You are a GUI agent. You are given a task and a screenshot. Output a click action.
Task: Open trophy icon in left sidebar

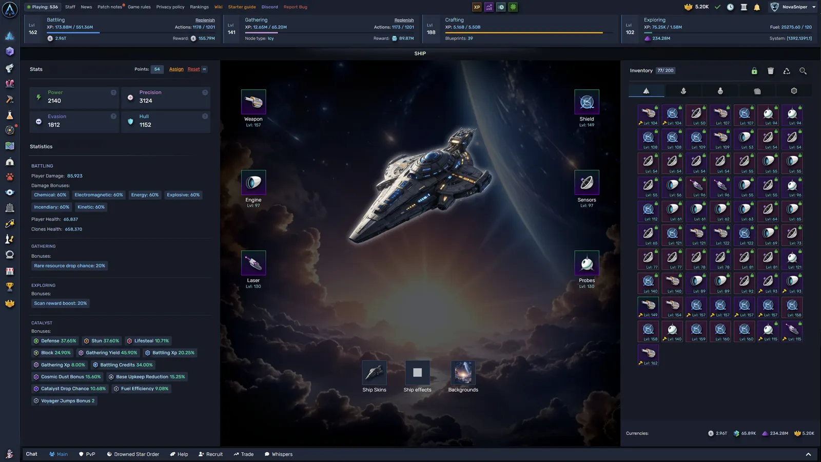click(x=10, y=287)
